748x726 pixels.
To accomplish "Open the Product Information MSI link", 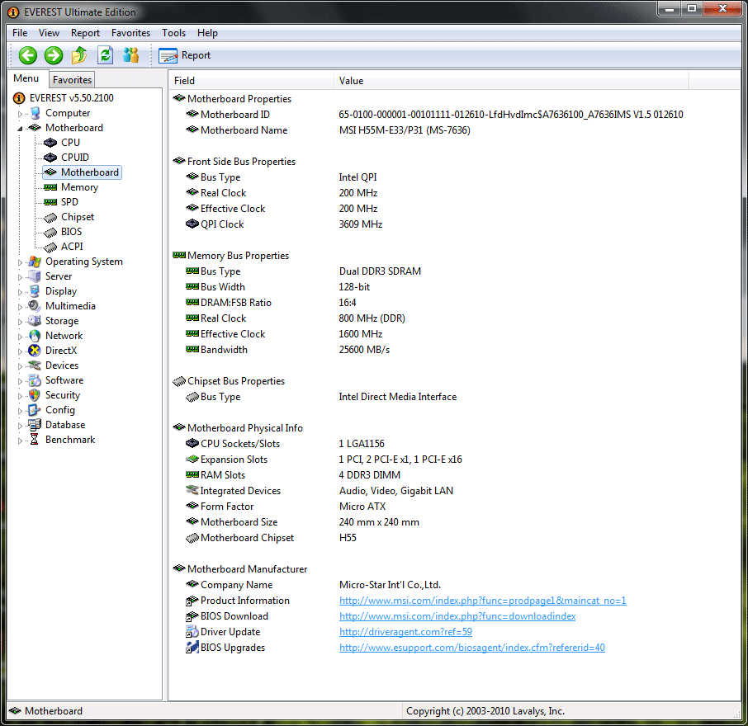I will [482, 601].
